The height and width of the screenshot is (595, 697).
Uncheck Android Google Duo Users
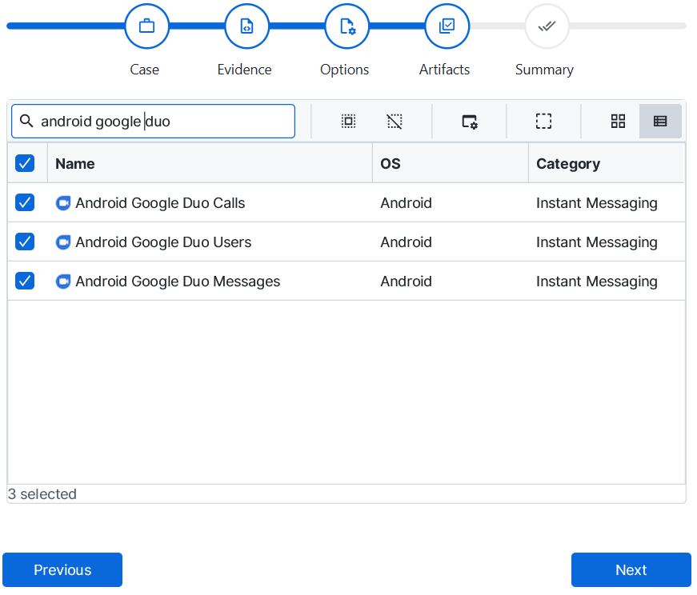[25, 242]
